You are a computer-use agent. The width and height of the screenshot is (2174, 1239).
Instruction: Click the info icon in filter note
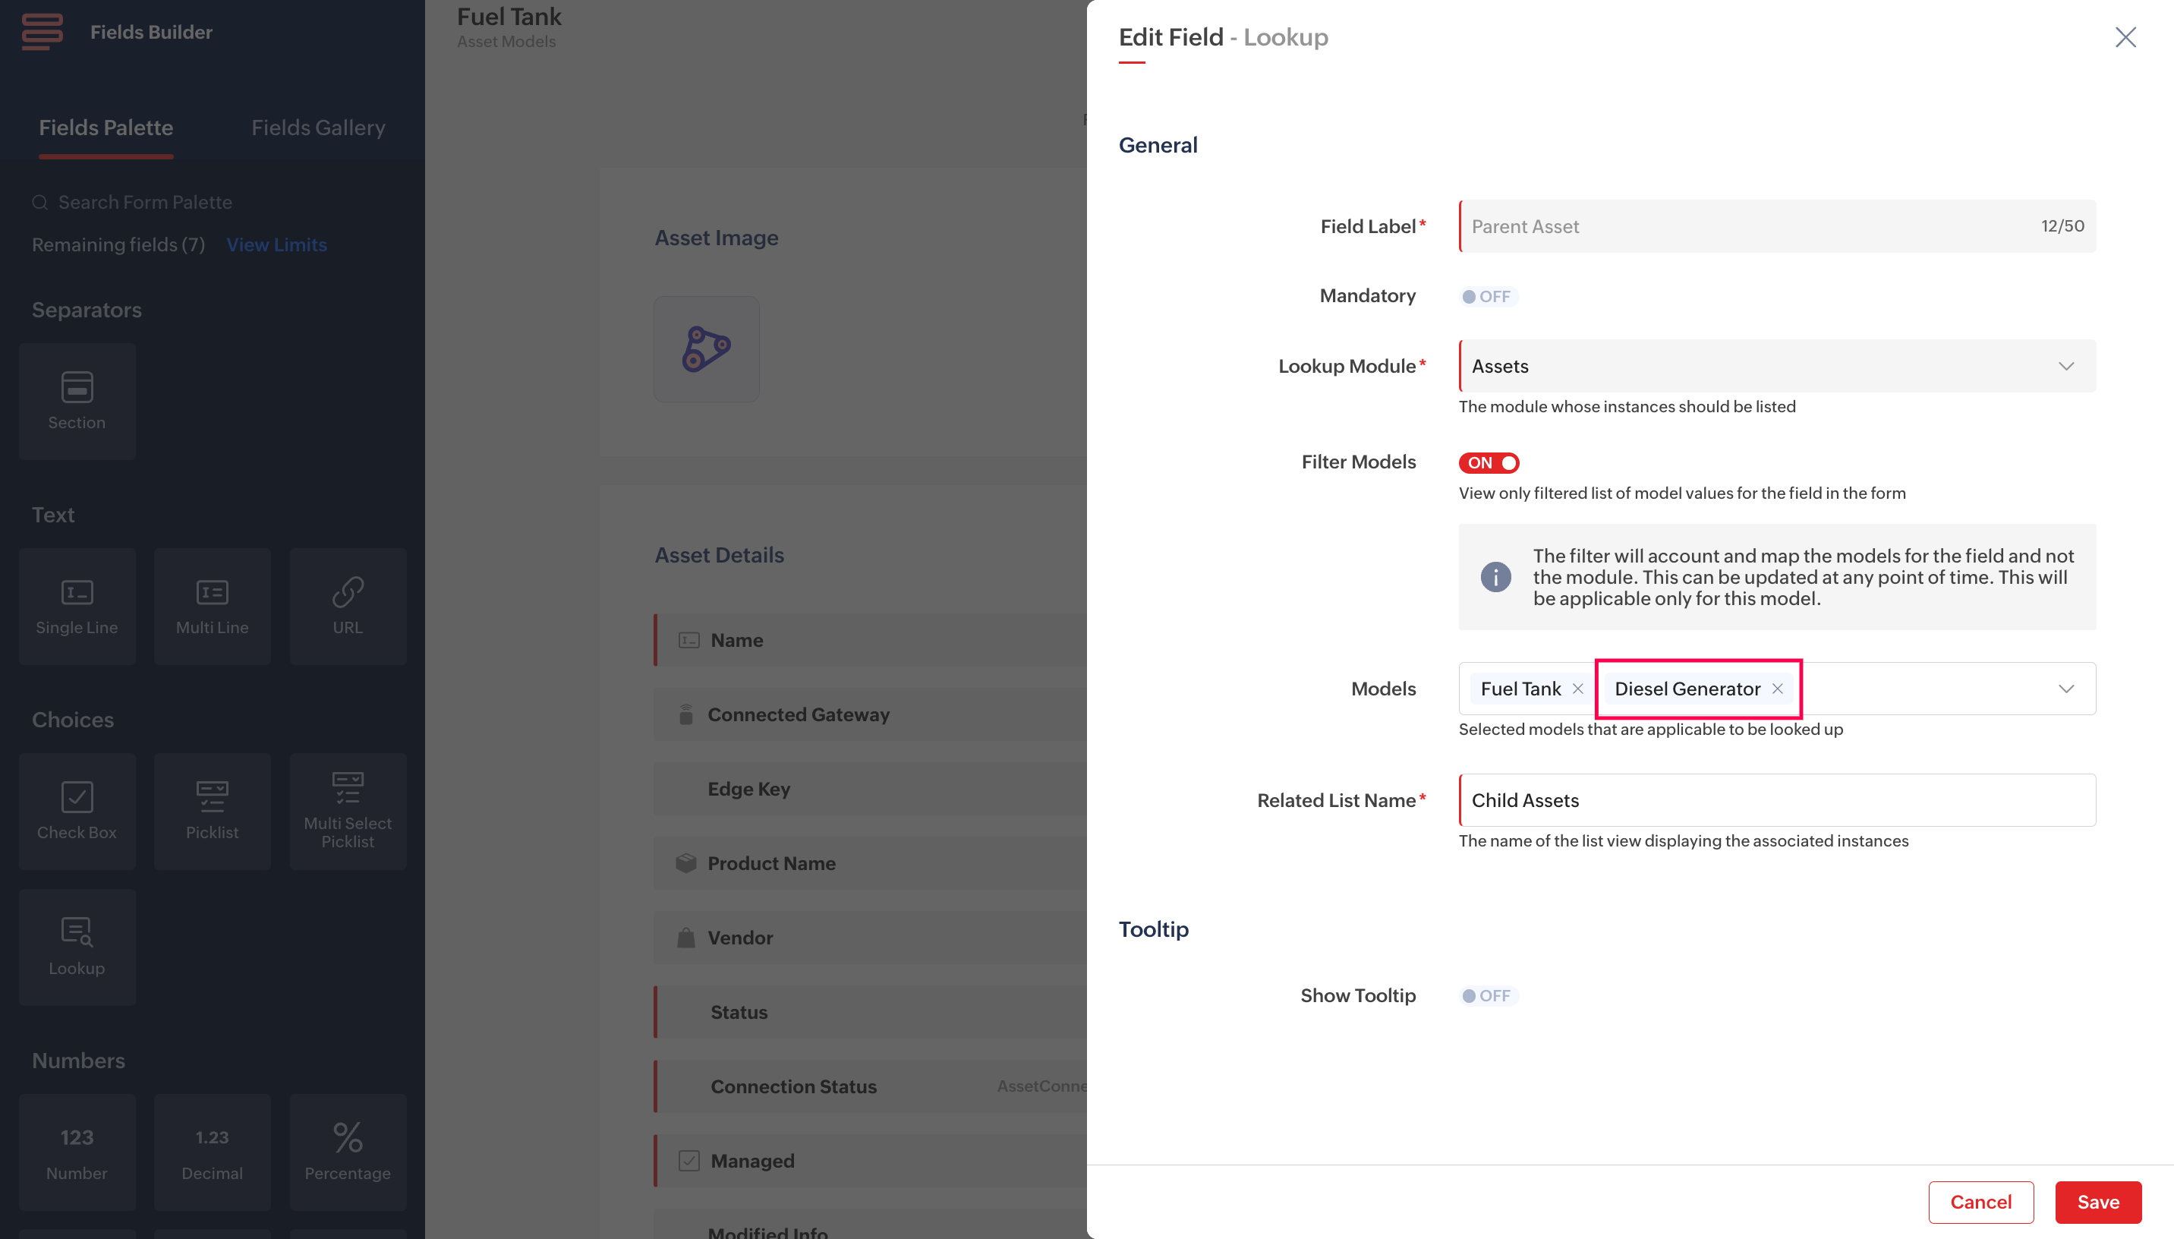point(1495,577)
